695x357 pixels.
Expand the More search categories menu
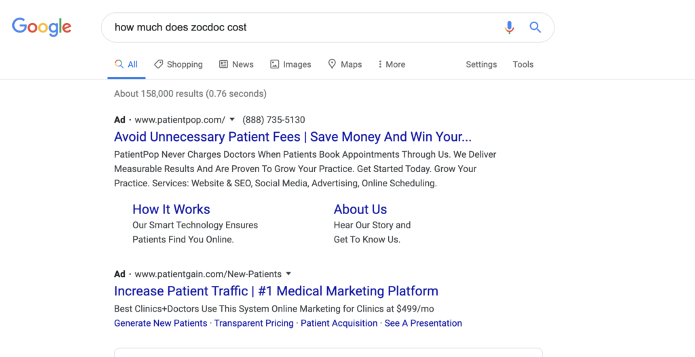coord(392,64)
